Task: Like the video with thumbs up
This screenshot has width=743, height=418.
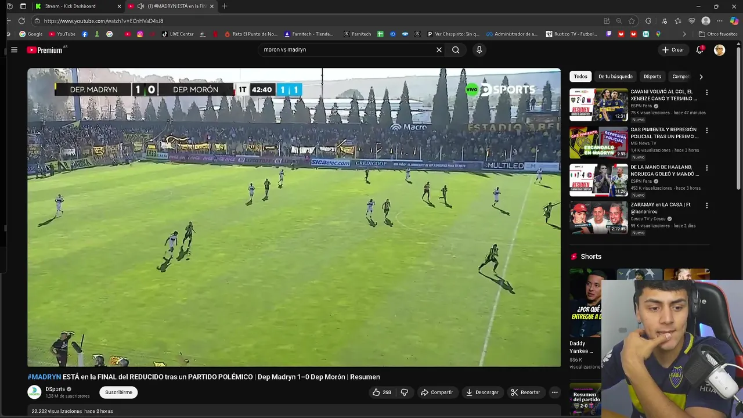Action: coord(381,392)
